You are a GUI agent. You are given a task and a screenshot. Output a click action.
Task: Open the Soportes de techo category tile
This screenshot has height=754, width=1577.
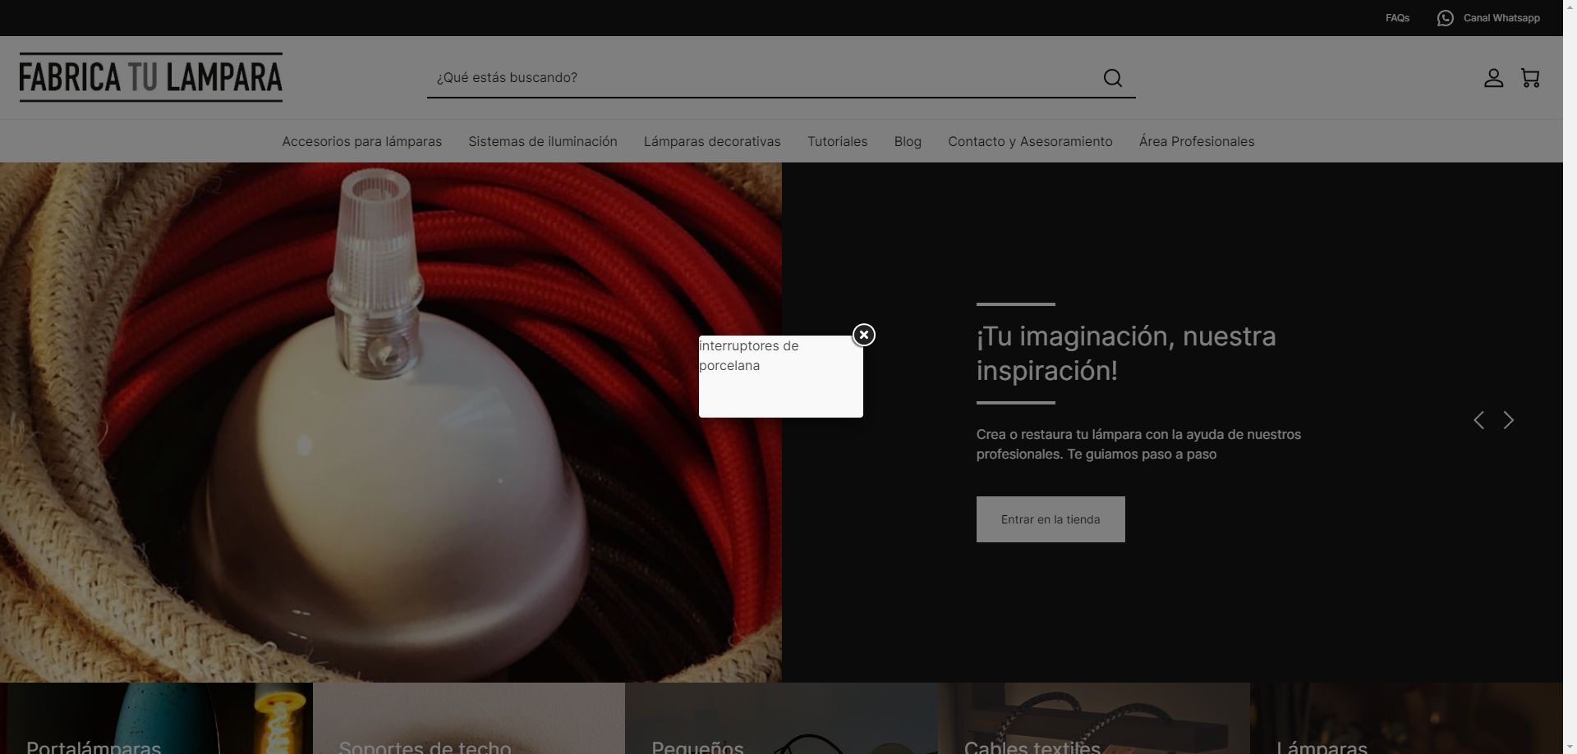click(469, 719)
